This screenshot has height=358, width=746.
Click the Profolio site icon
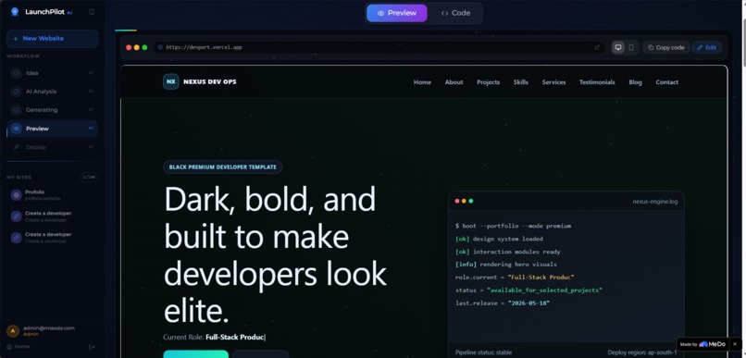pos(16,195)
